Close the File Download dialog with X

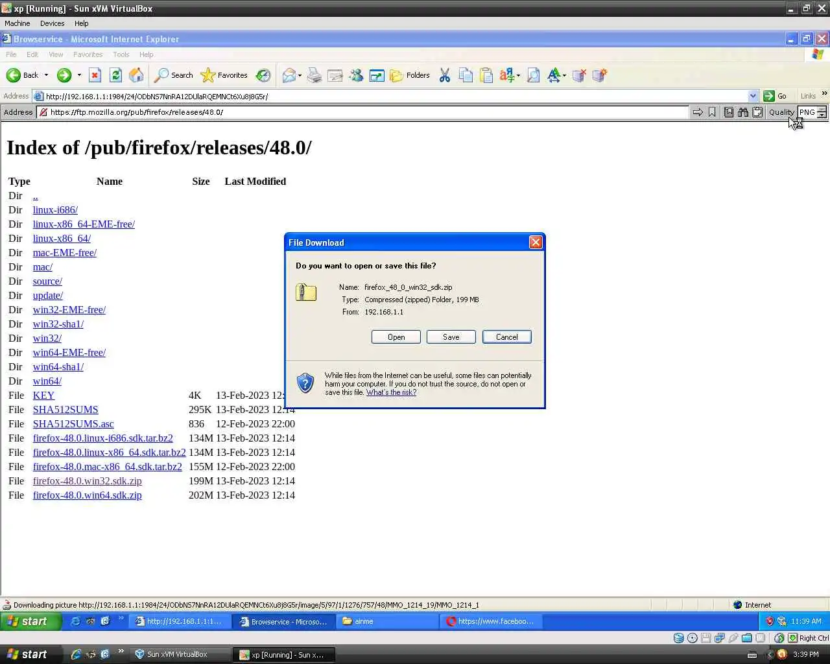[x=536, y=242]
